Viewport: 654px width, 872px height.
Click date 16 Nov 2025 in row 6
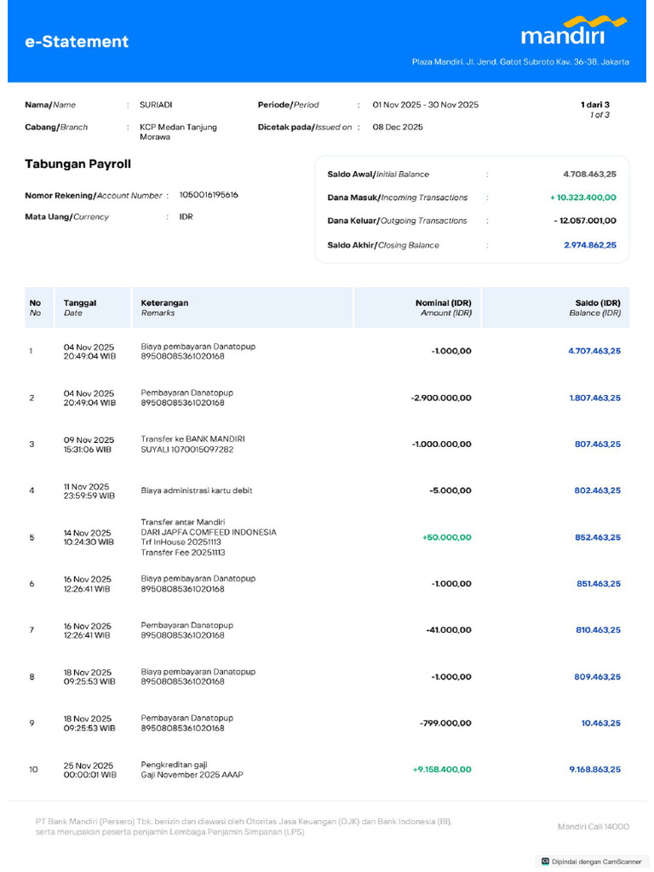coord(88,579)
